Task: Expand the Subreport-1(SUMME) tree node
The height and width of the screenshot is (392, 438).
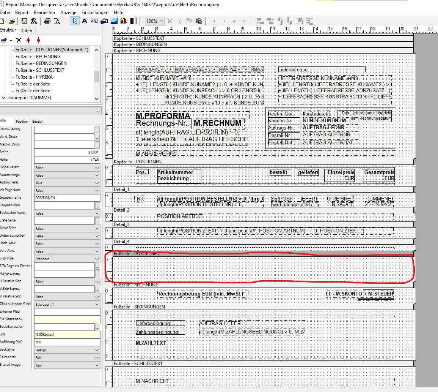Action: [4, 98]
